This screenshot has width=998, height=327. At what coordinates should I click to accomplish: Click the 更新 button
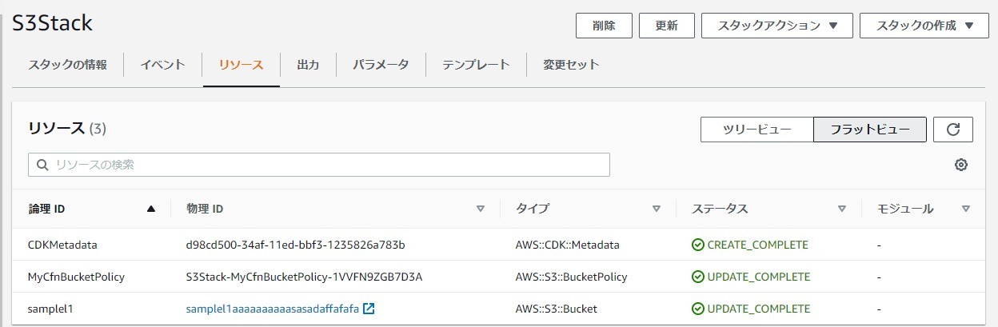tap(666, 25)
